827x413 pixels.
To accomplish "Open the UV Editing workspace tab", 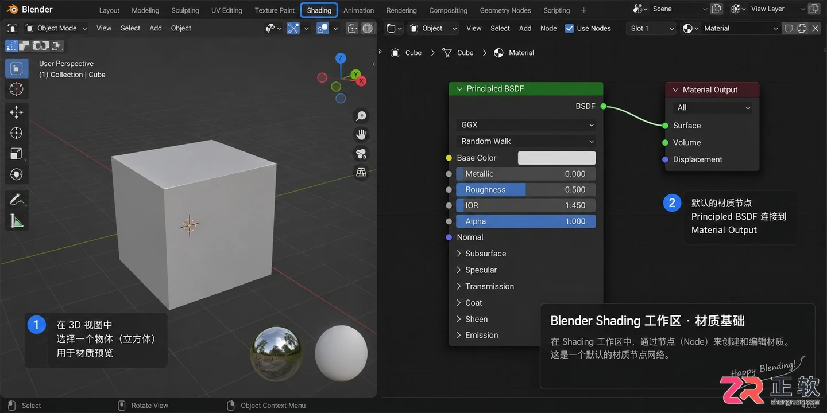I will [x=226, y=10].
